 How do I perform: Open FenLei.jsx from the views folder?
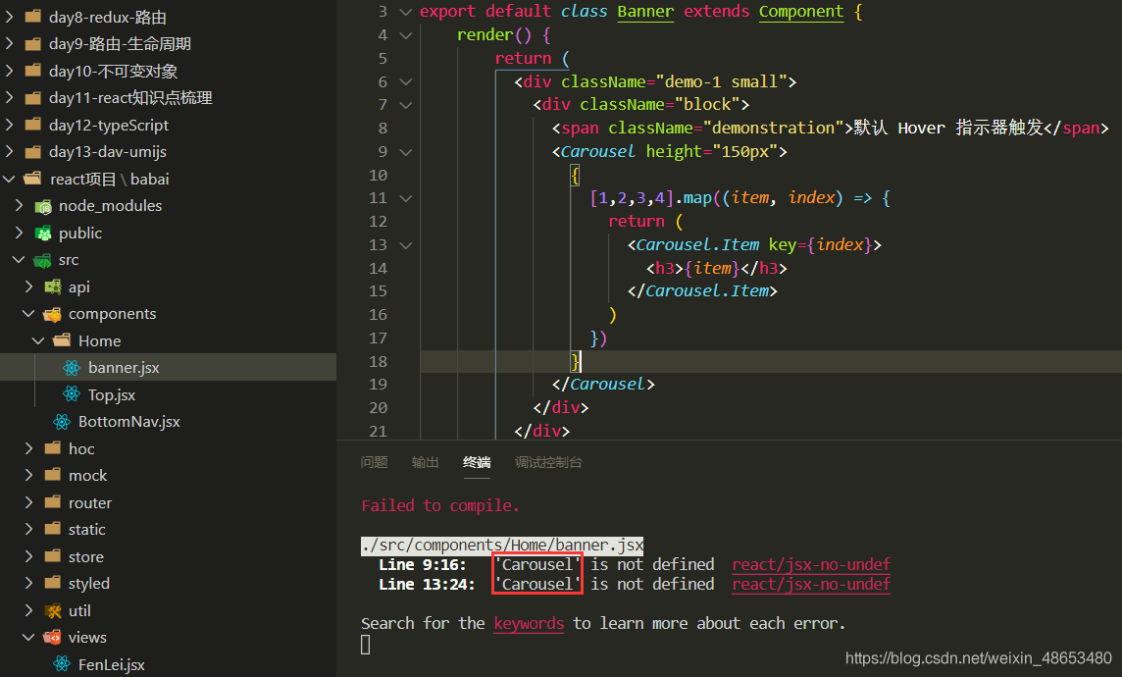pyautogui.click(x=111, y=664)
